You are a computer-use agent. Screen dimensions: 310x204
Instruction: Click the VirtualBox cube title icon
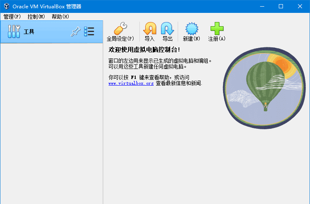(x=7, y=6)
